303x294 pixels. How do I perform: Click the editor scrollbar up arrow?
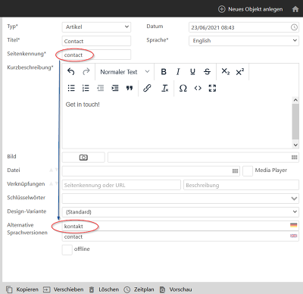point(295,100)
